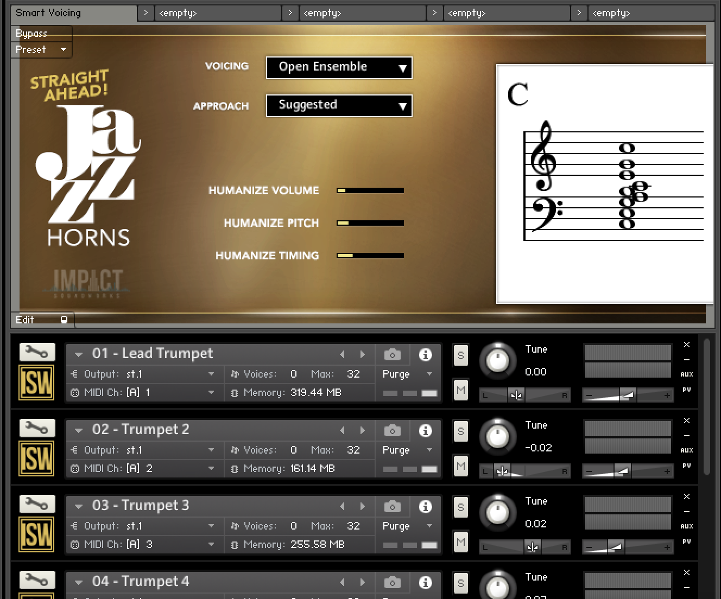This screenshot has width=721, height=599.
Task: Solo the 01 - Lead Trumpet channel
Action: pyautogui.click(x=460, y=355)
